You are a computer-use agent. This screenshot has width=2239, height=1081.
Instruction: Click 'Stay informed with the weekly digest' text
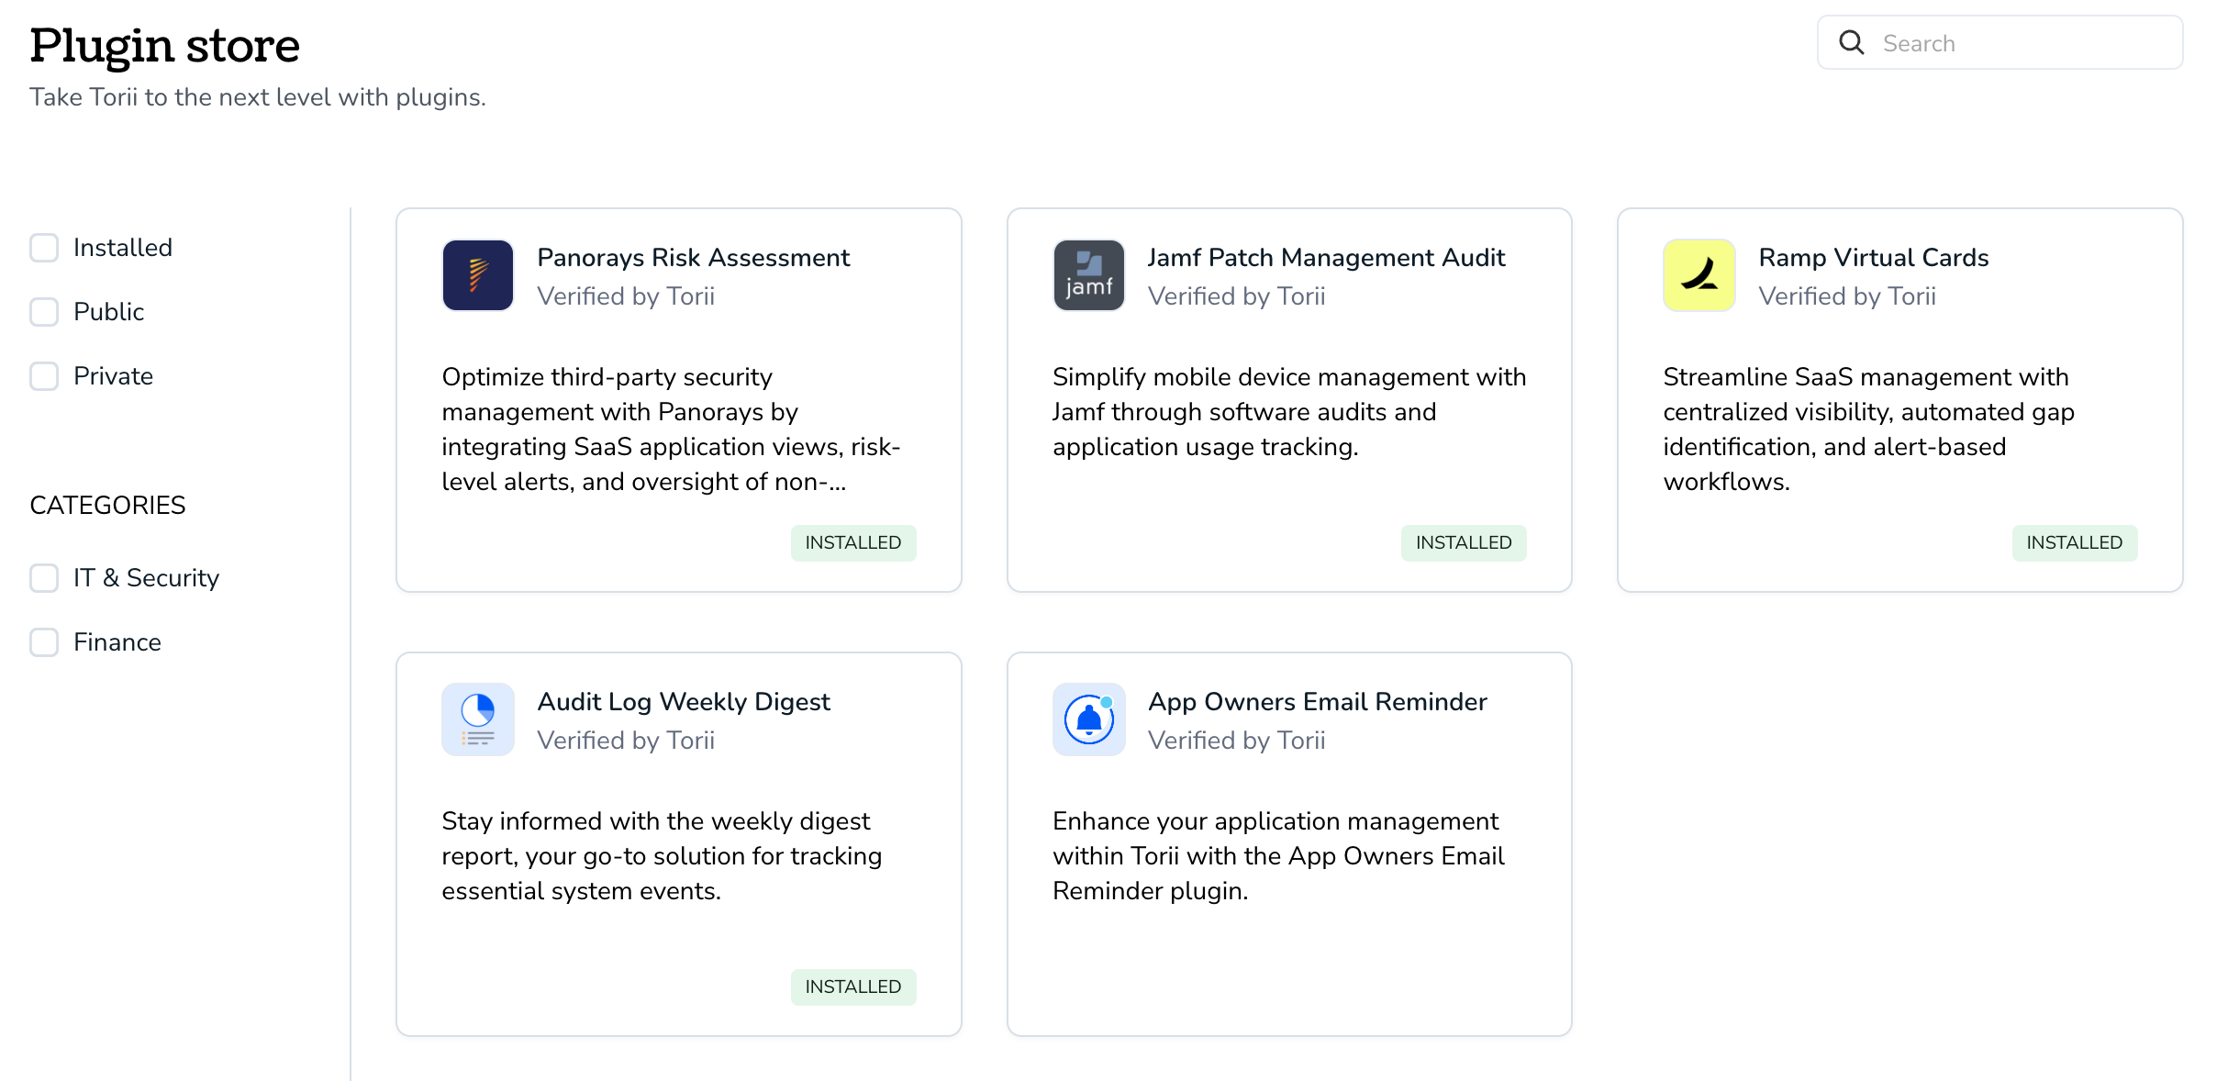pos(662,856)
